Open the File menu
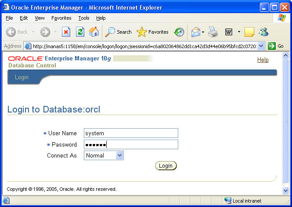The image size is (292, 207). pos(9,18)
